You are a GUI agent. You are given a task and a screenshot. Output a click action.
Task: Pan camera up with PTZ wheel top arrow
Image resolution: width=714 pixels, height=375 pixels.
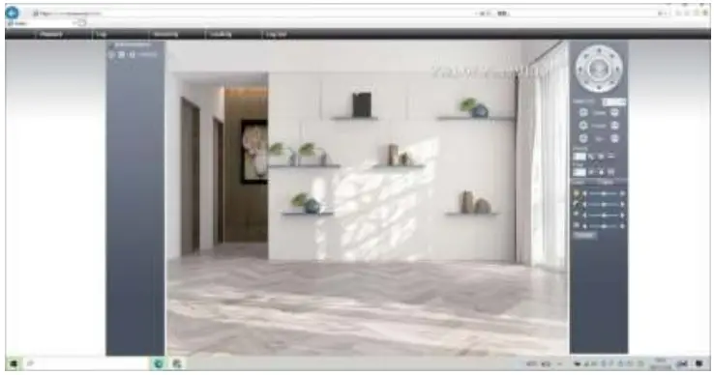(x=599, y=50)
